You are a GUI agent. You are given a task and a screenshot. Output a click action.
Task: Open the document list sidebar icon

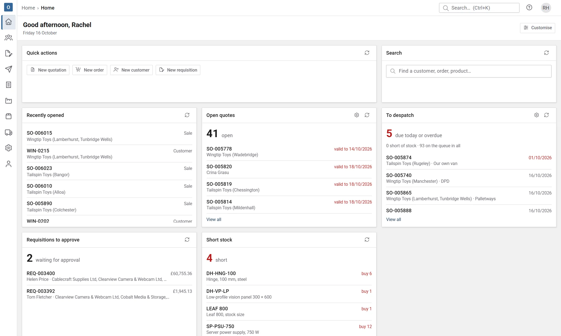click(x=8, y=85)
